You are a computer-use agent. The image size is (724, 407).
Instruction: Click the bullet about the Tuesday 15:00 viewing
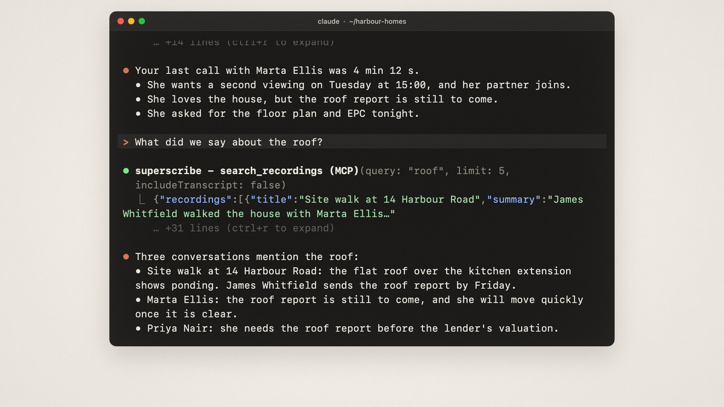point(353,85)
